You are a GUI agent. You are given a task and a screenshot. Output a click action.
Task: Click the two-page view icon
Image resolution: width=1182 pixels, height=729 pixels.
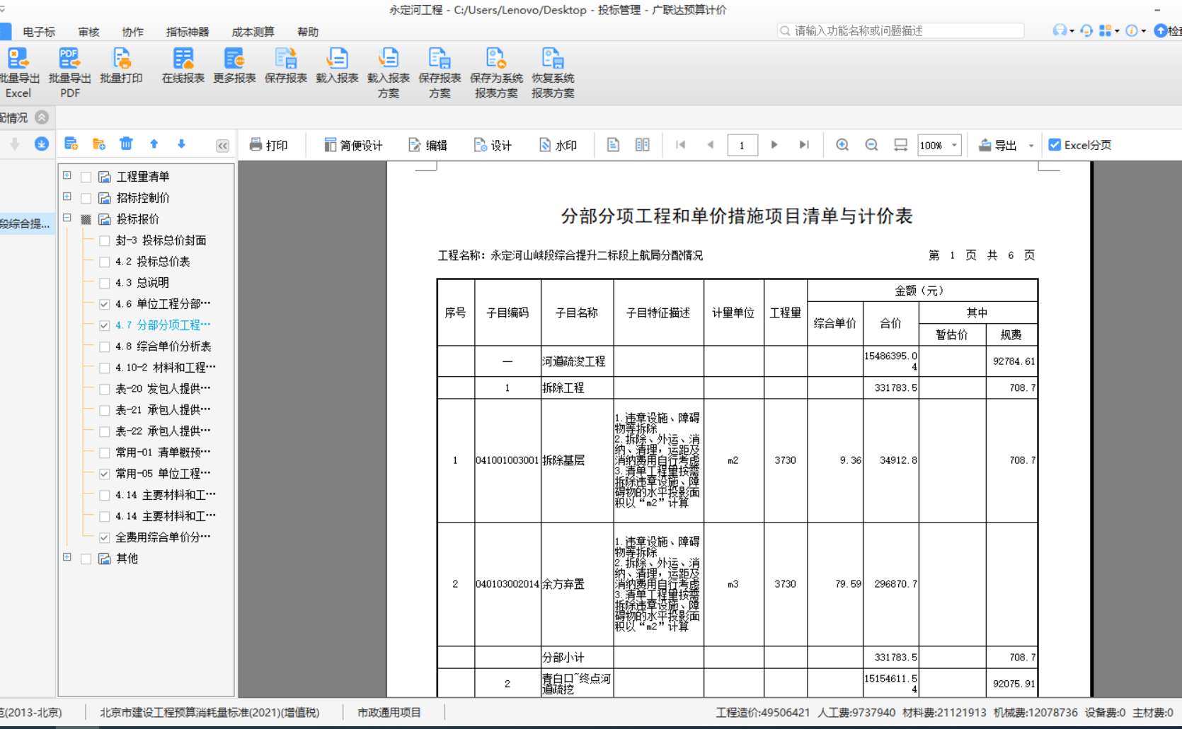click(x=642, y=145)
